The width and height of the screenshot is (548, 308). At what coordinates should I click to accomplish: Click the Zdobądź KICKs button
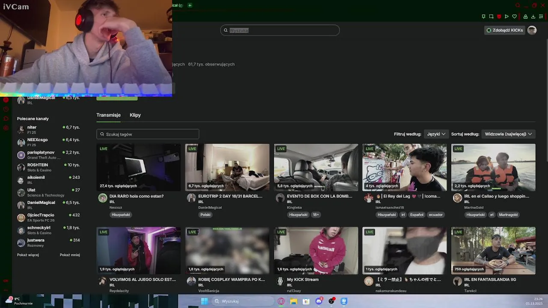coord(505,30)
